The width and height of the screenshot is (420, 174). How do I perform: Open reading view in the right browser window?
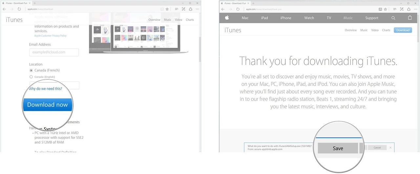pyautogui.click(x=380, y=9)
